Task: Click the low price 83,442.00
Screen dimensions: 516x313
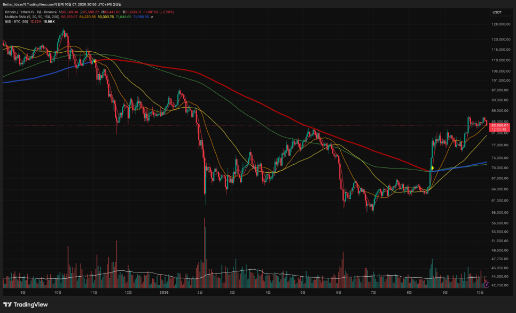Action: click(x=112, y=12)
